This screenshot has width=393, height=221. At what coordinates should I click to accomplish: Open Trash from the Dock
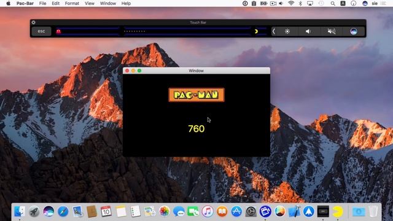[x=373, y=211]
